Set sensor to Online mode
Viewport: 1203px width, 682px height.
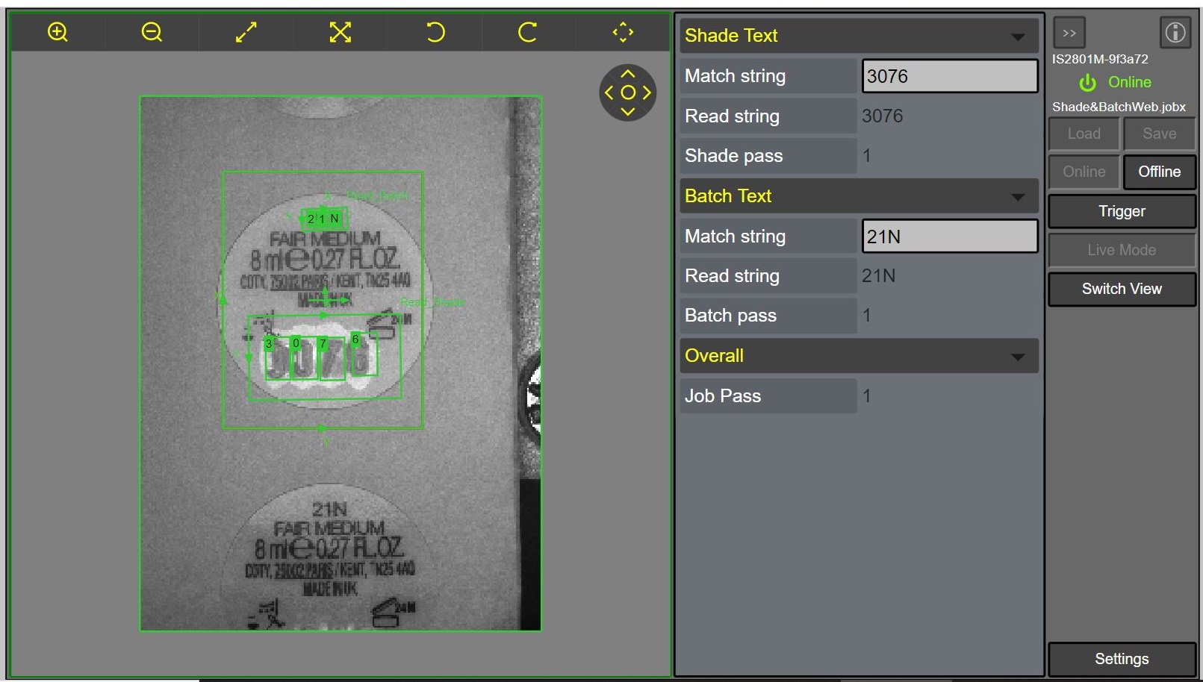[1084, 172]
